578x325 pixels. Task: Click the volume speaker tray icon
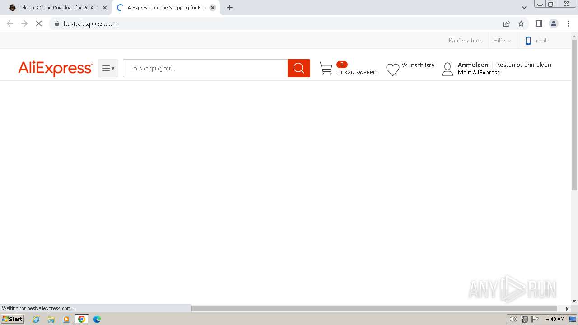(x=513, y=319)
